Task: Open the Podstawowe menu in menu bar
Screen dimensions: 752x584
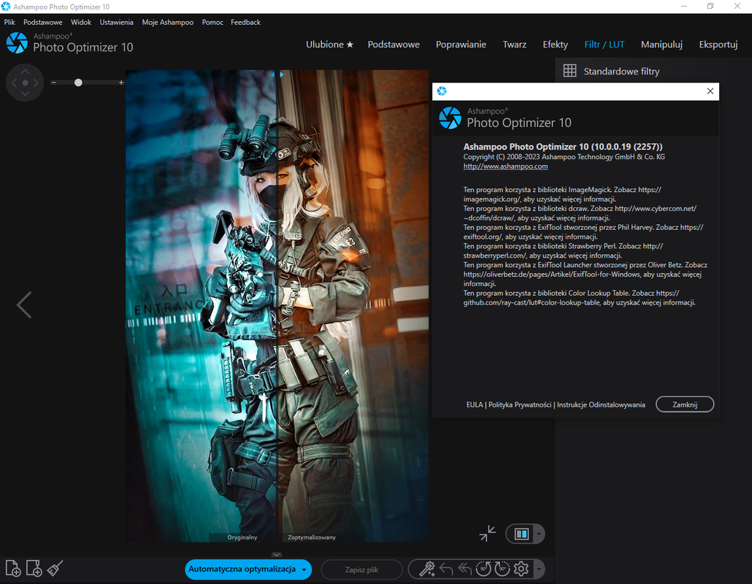Action: (x=42, y=22)
